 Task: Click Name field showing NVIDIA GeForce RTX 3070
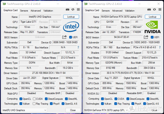122,17
